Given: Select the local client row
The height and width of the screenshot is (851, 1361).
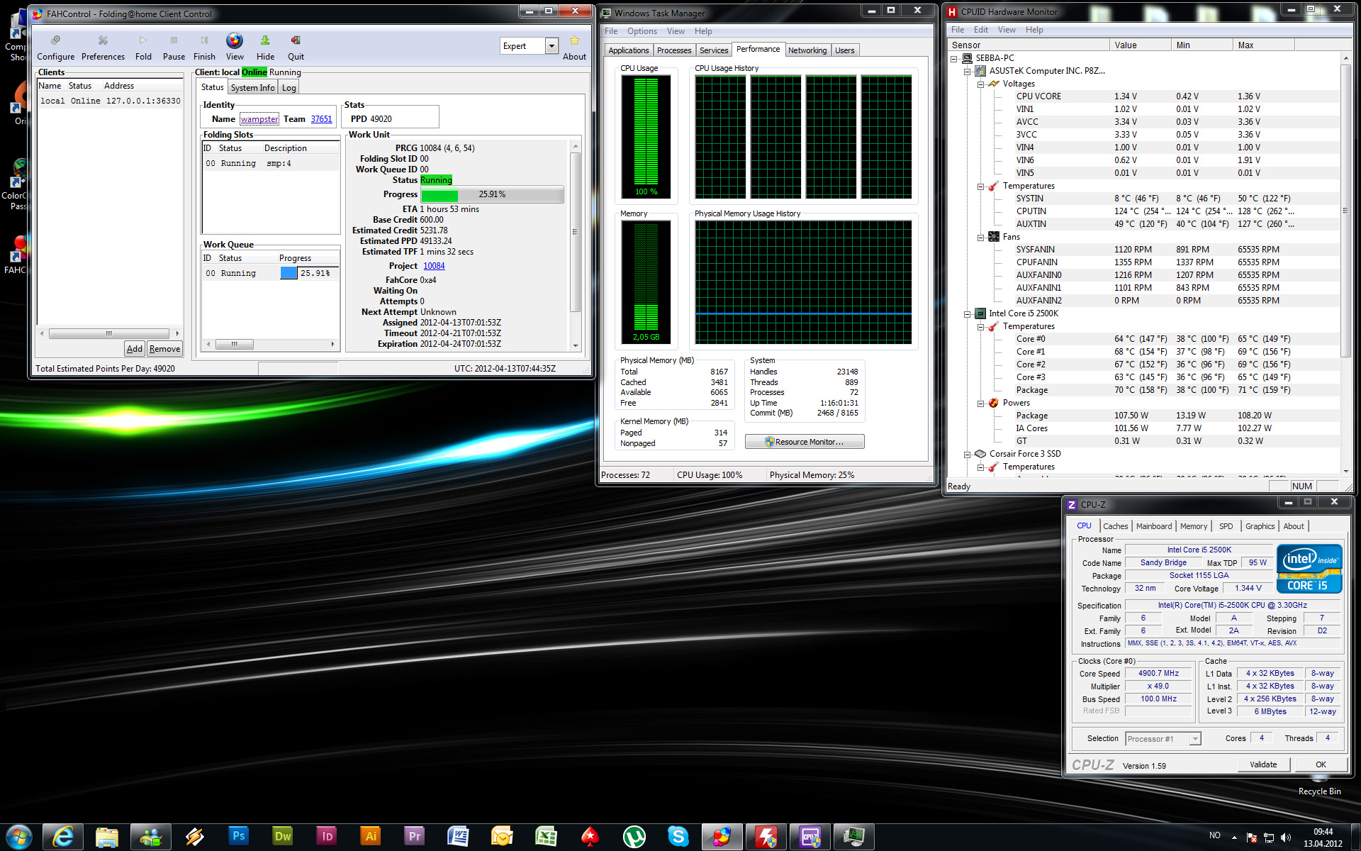Looking at the screenshot, I should pos(110,101).
